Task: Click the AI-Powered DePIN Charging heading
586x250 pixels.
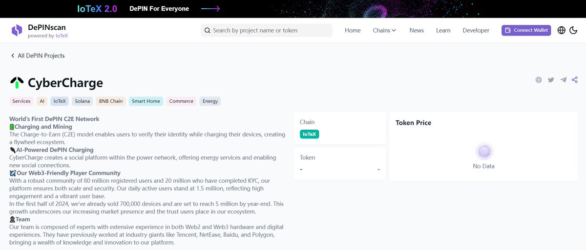Action: point(54,150)
